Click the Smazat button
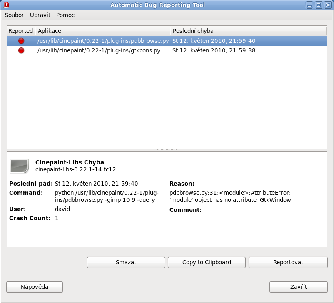 pos(126,262)
